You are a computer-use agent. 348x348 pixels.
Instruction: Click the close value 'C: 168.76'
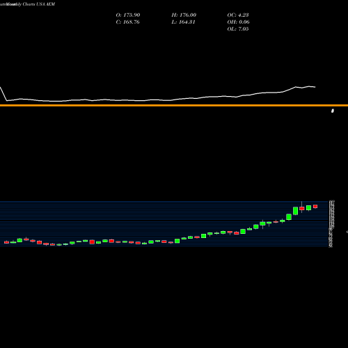pyautogui.click(x=127, y=22)
